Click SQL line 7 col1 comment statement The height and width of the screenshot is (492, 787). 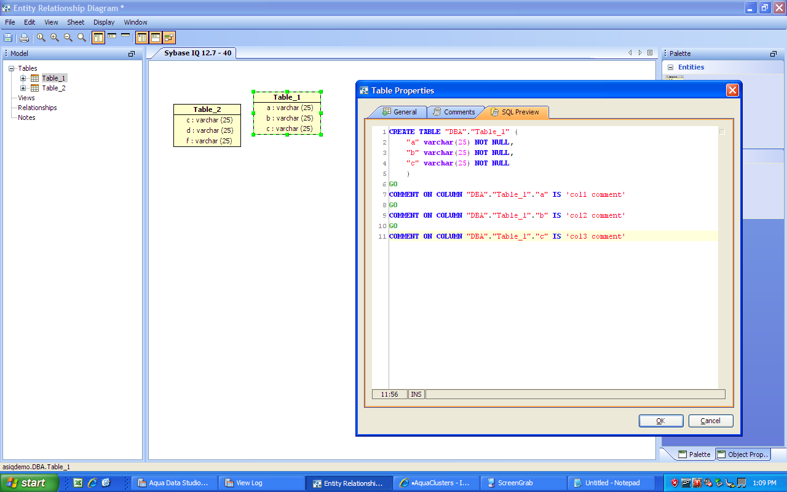pos(507,194)
